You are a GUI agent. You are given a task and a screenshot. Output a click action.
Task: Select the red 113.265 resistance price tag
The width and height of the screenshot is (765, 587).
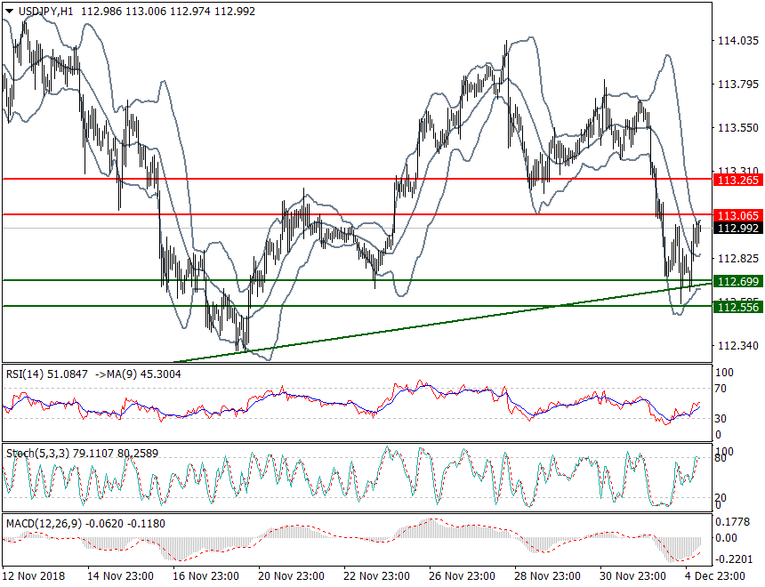click(738, 179)
